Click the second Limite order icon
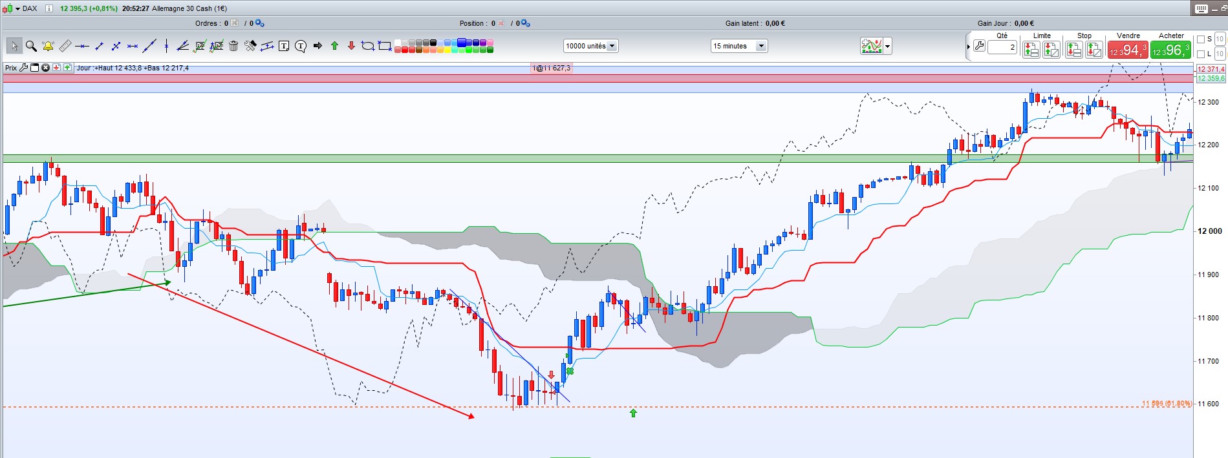The image size is (1228, 458). (x=1051, y=50)
